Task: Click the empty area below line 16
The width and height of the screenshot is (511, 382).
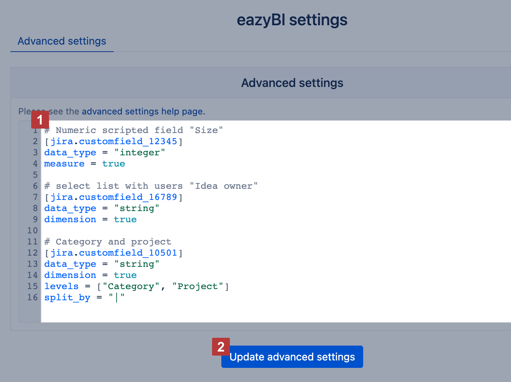Action: pos(276,313)
